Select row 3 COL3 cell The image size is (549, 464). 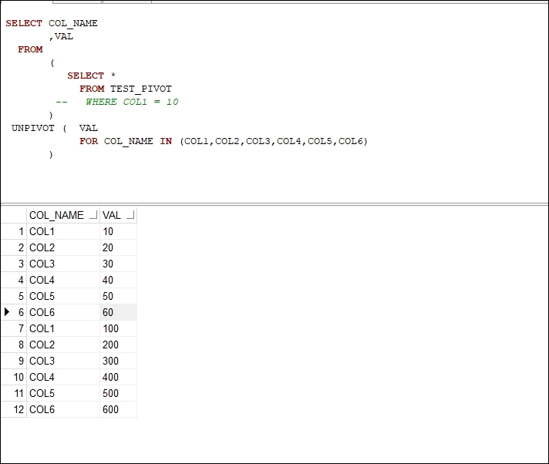[63, 264]
